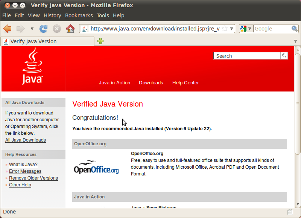Click the Back arrow button
The width and height of the screenshot is (301, 218).
8,29
